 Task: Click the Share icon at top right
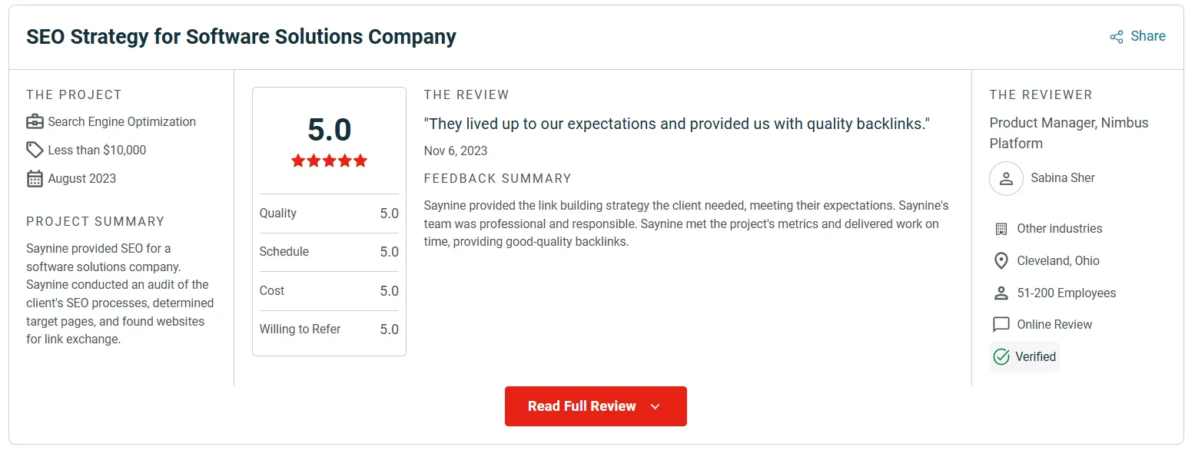[1116, 36]
